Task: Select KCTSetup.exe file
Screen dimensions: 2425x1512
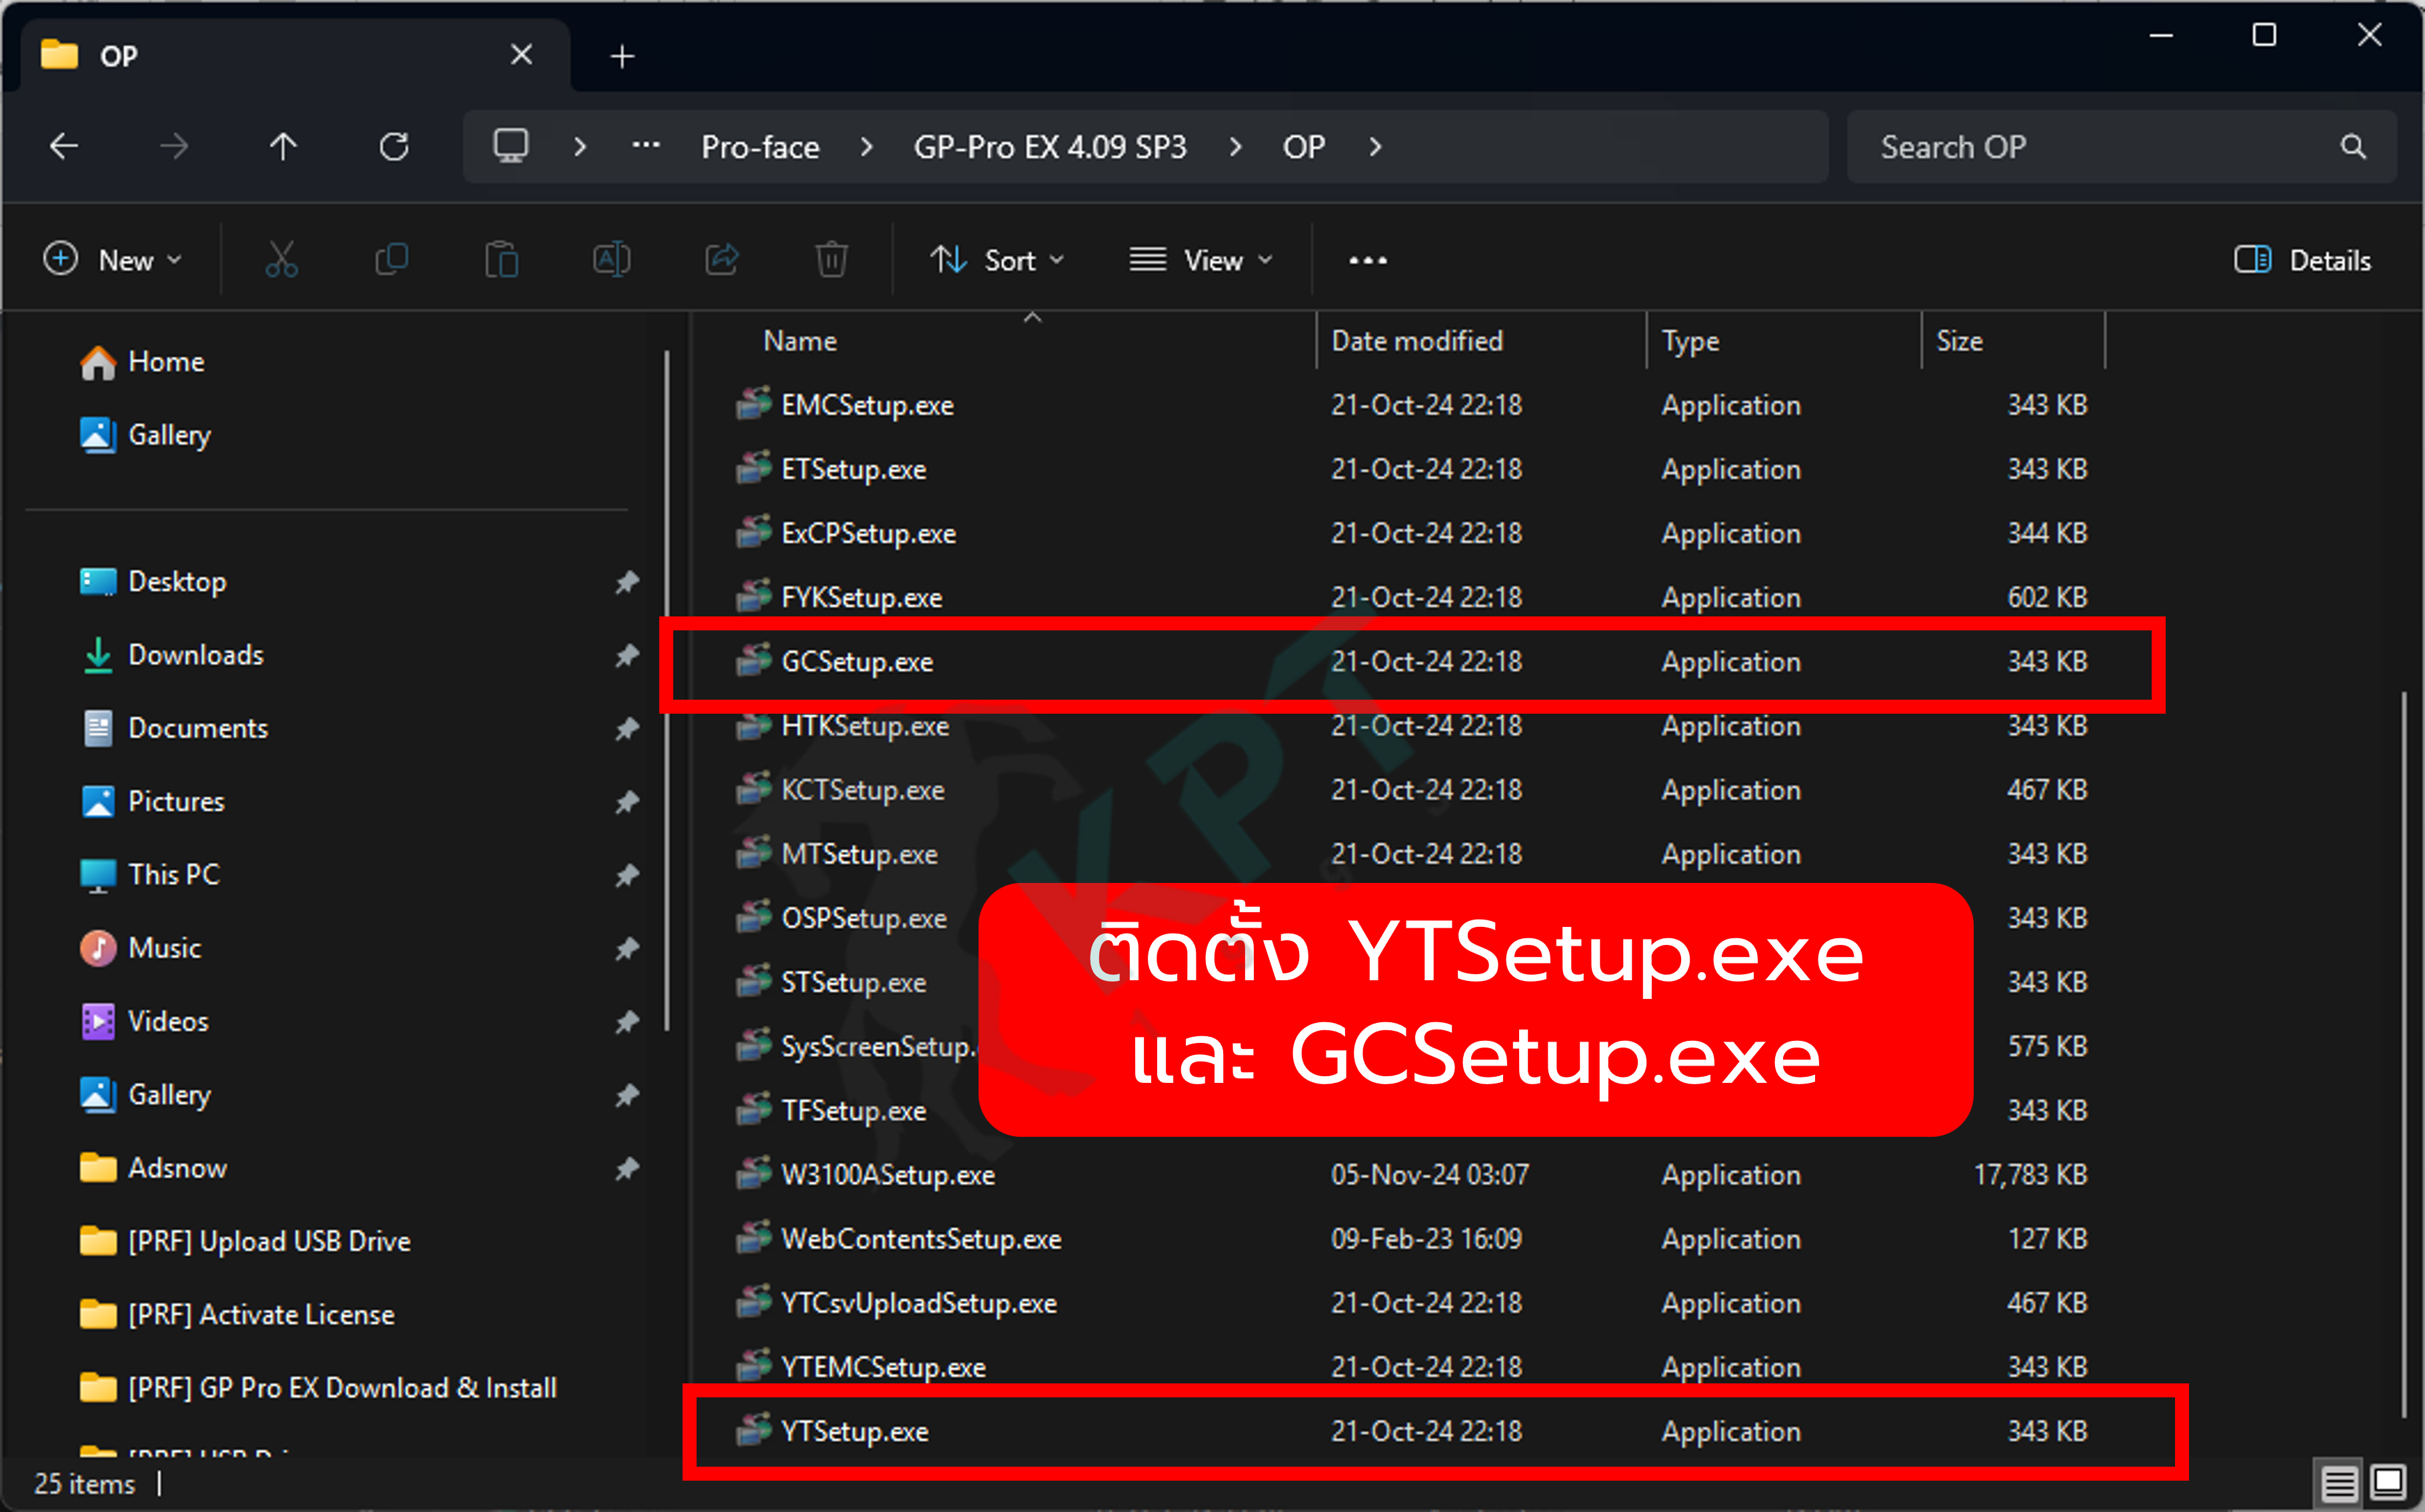Action: [x=1412, y=790]
